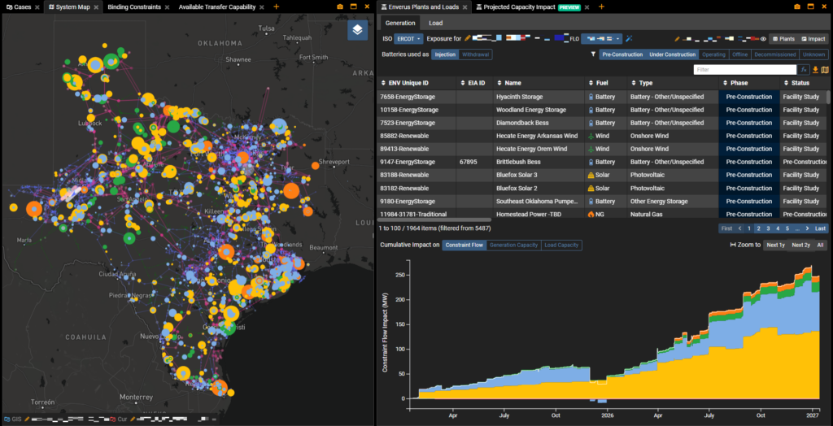Take snapshot of the System Map panel

click(x=339, y=7)
